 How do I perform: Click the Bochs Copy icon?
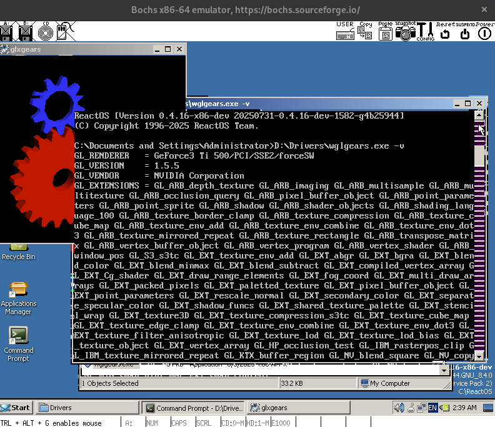point(365,31)
